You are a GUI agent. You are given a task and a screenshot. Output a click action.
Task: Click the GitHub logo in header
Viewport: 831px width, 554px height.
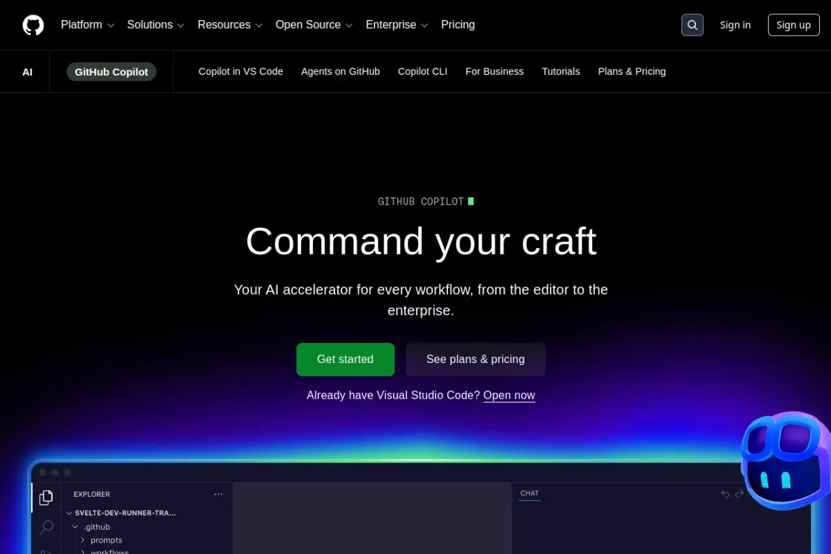pos(33,25)
